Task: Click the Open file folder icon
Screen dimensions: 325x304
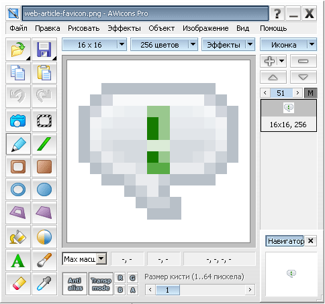Action: coord(18,49)
